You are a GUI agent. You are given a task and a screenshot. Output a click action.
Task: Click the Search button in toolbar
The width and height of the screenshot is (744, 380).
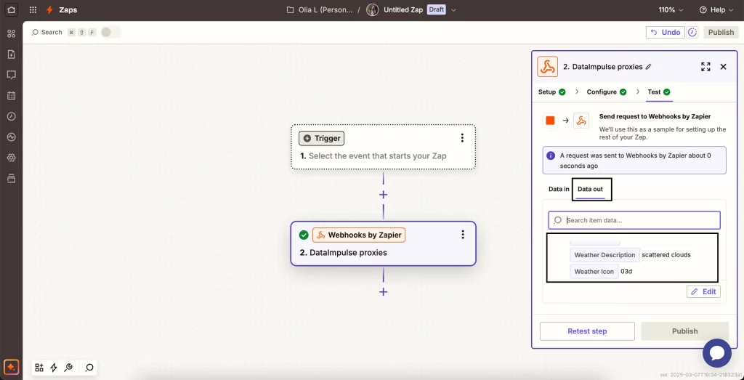tap(46, 32)
